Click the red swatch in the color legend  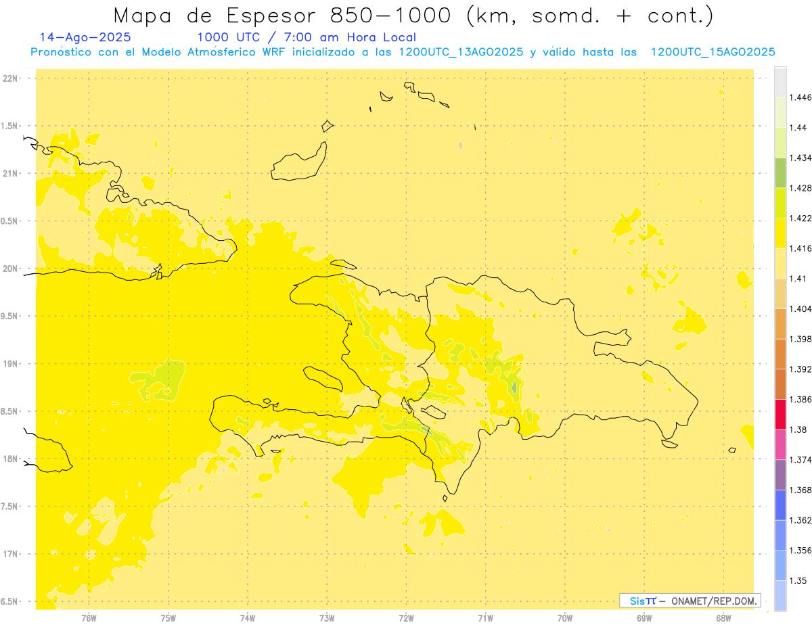780,414
